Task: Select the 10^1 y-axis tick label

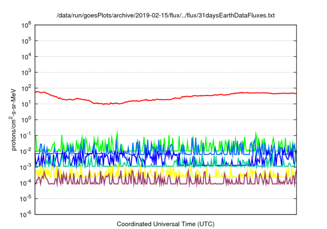Action: tap(26, 104)
